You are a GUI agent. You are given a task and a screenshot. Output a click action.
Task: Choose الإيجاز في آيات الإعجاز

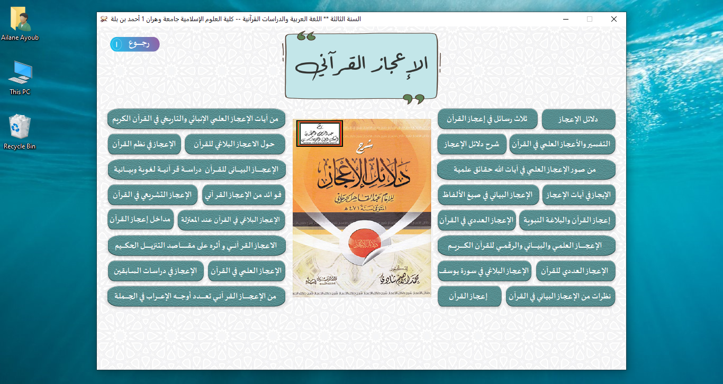coord(579,195)
